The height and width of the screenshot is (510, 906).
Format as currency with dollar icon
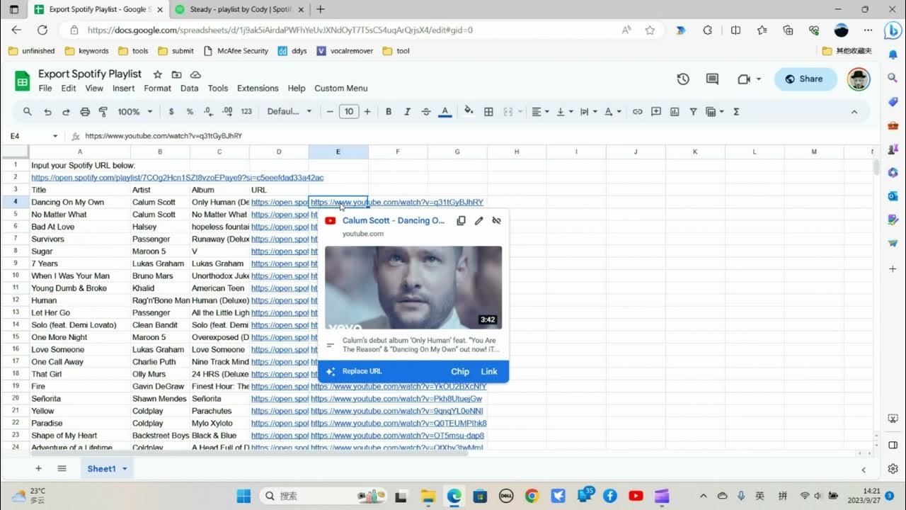(x=171, y=112)
